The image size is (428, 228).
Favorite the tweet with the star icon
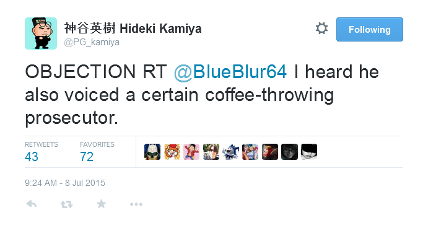tap(101, 204)
